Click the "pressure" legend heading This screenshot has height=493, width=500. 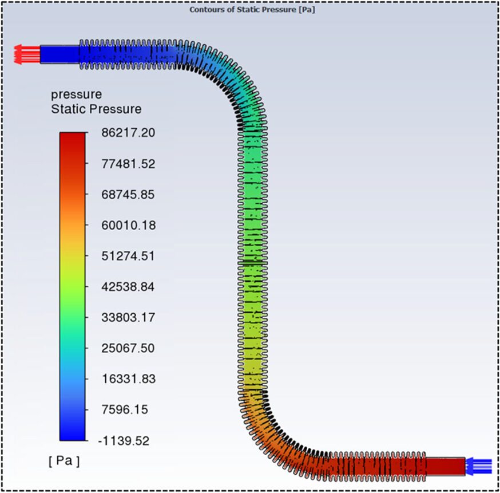click(x=76, y=94)
